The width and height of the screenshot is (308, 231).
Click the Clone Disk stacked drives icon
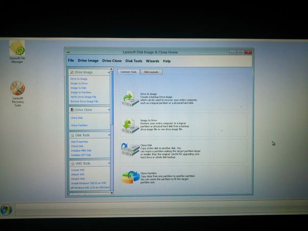130,149
